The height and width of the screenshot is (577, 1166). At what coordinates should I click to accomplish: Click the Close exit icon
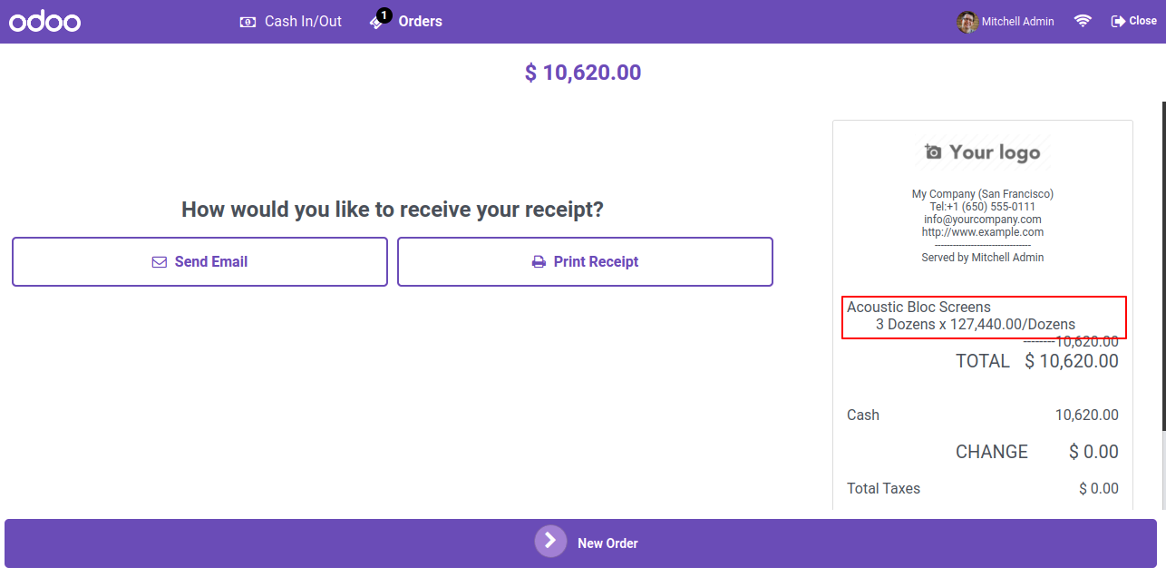pyautogui.click(x=1118, y=21)
